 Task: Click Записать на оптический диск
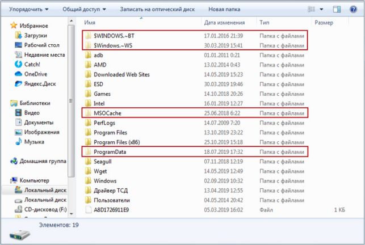pos(157,9)
